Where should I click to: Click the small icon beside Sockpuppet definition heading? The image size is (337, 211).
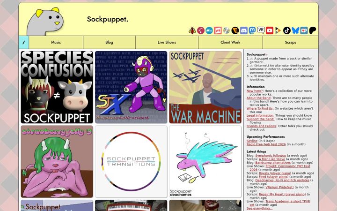pos(267,55)
